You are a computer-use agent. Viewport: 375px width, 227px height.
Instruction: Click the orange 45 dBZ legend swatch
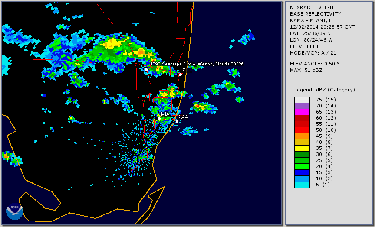[302, 136]
